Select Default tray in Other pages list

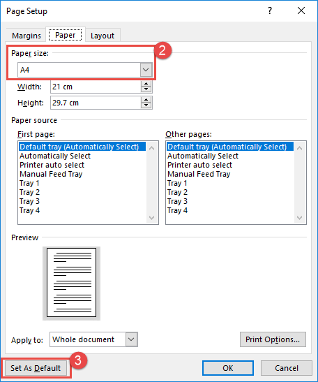tap(230, 147)
